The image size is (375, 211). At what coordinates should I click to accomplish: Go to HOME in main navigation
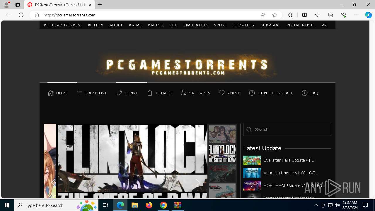(58, 93)
